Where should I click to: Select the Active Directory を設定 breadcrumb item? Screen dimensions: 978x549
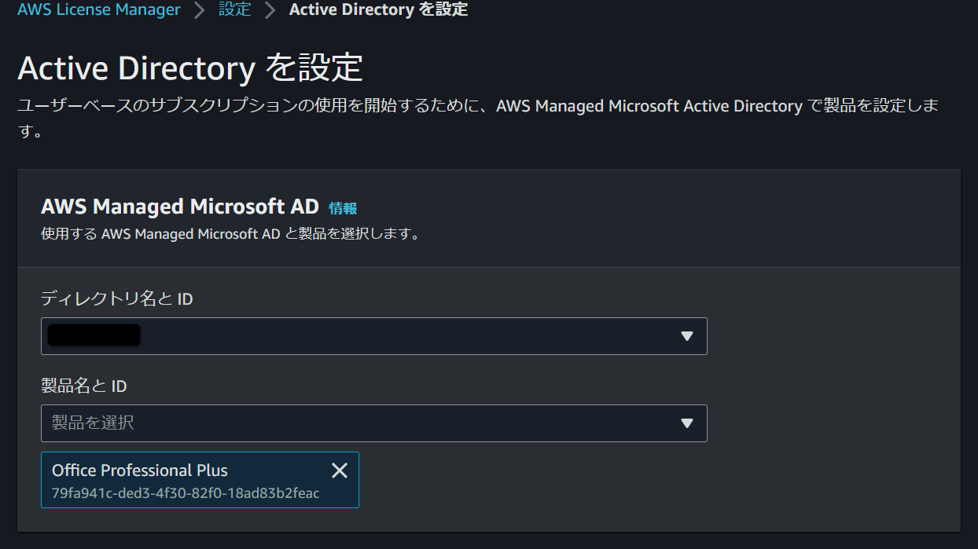(x=378, y=10)
